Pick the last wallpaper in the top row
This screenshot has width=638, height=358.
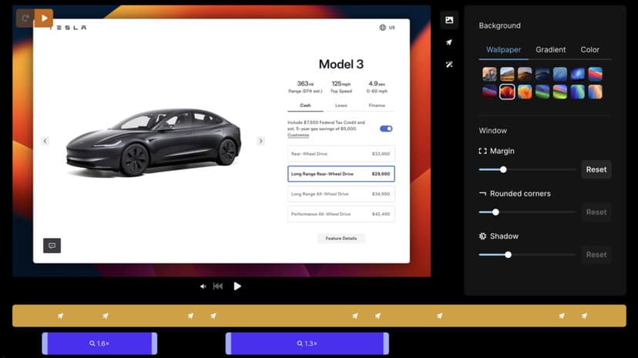pyautogui.click(x=595, y=74)
